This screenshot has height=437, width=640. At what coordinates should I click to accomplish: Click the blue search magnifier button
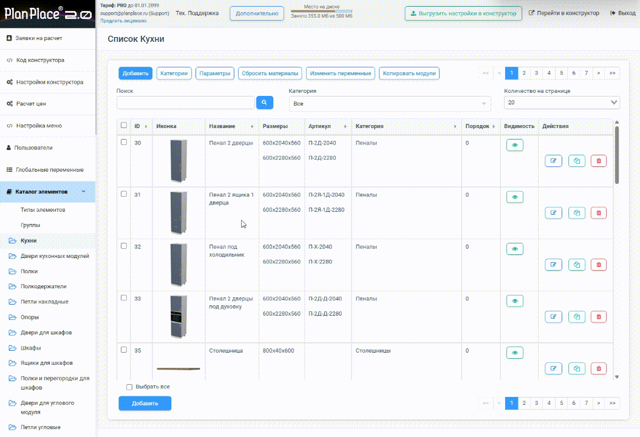[265, 103]
